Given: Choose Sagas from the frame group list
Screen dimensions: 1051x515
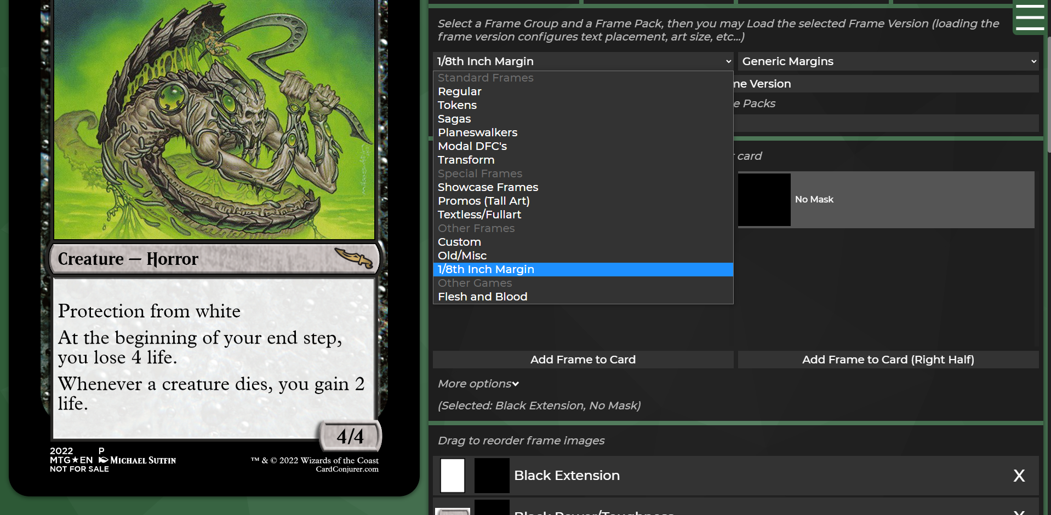Looking at the screenshot, I should click(x=583, y=119).
